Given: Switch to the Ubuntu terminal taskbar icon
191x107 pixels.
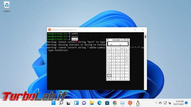Looking at the screenshot, I should pyautogui.click(x=130, y=103).
